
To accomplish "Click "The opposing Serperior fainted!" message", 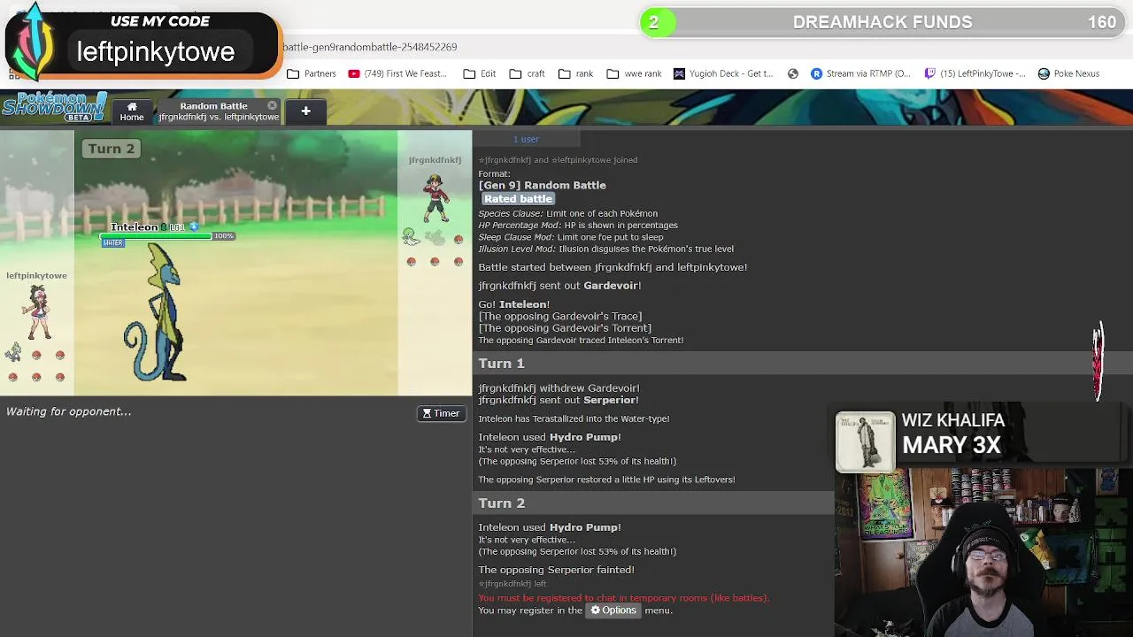I will (557, 570).
